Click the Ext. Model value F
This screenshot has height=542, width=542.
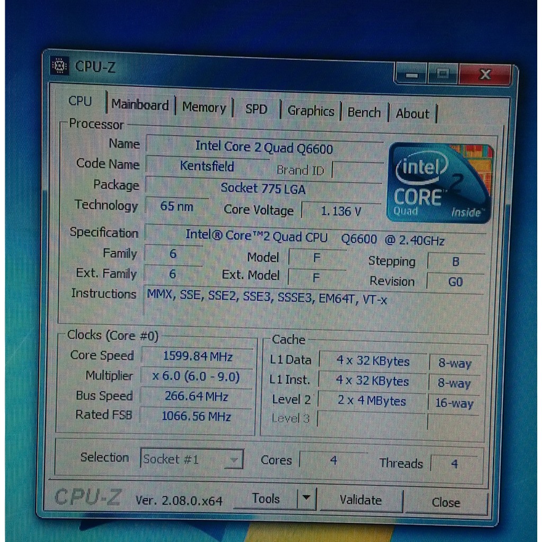coord(316,277)
